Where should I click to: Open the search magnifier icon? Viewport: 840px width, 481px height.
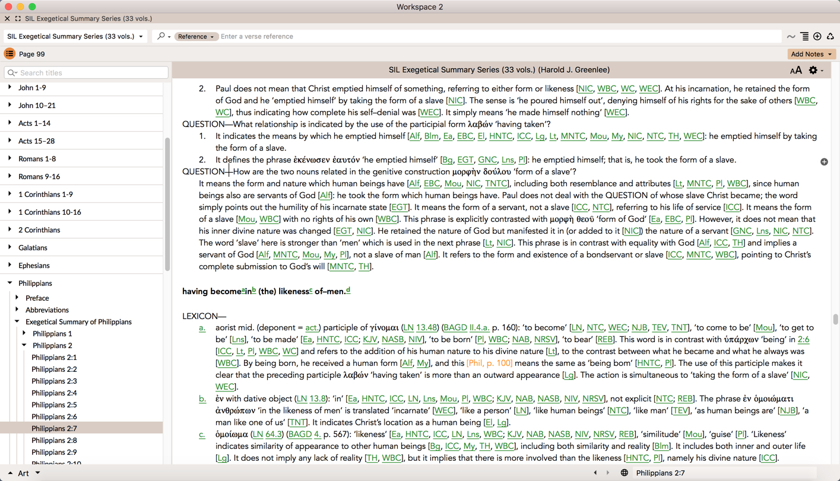coord(161,37)
